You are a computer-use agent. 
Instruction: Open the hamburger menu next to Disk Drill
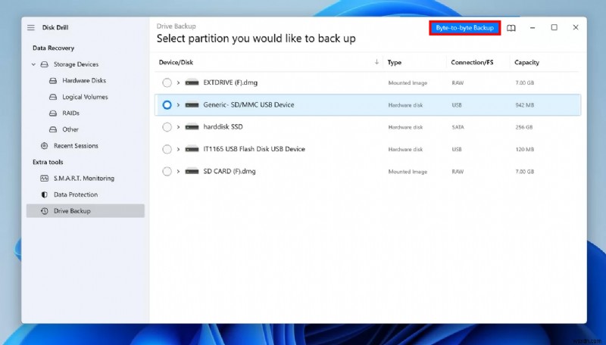coord(31,27)
